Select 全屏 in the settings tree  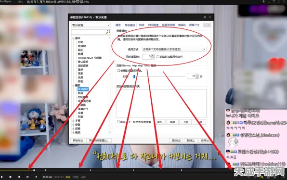[x=80, y=113]
